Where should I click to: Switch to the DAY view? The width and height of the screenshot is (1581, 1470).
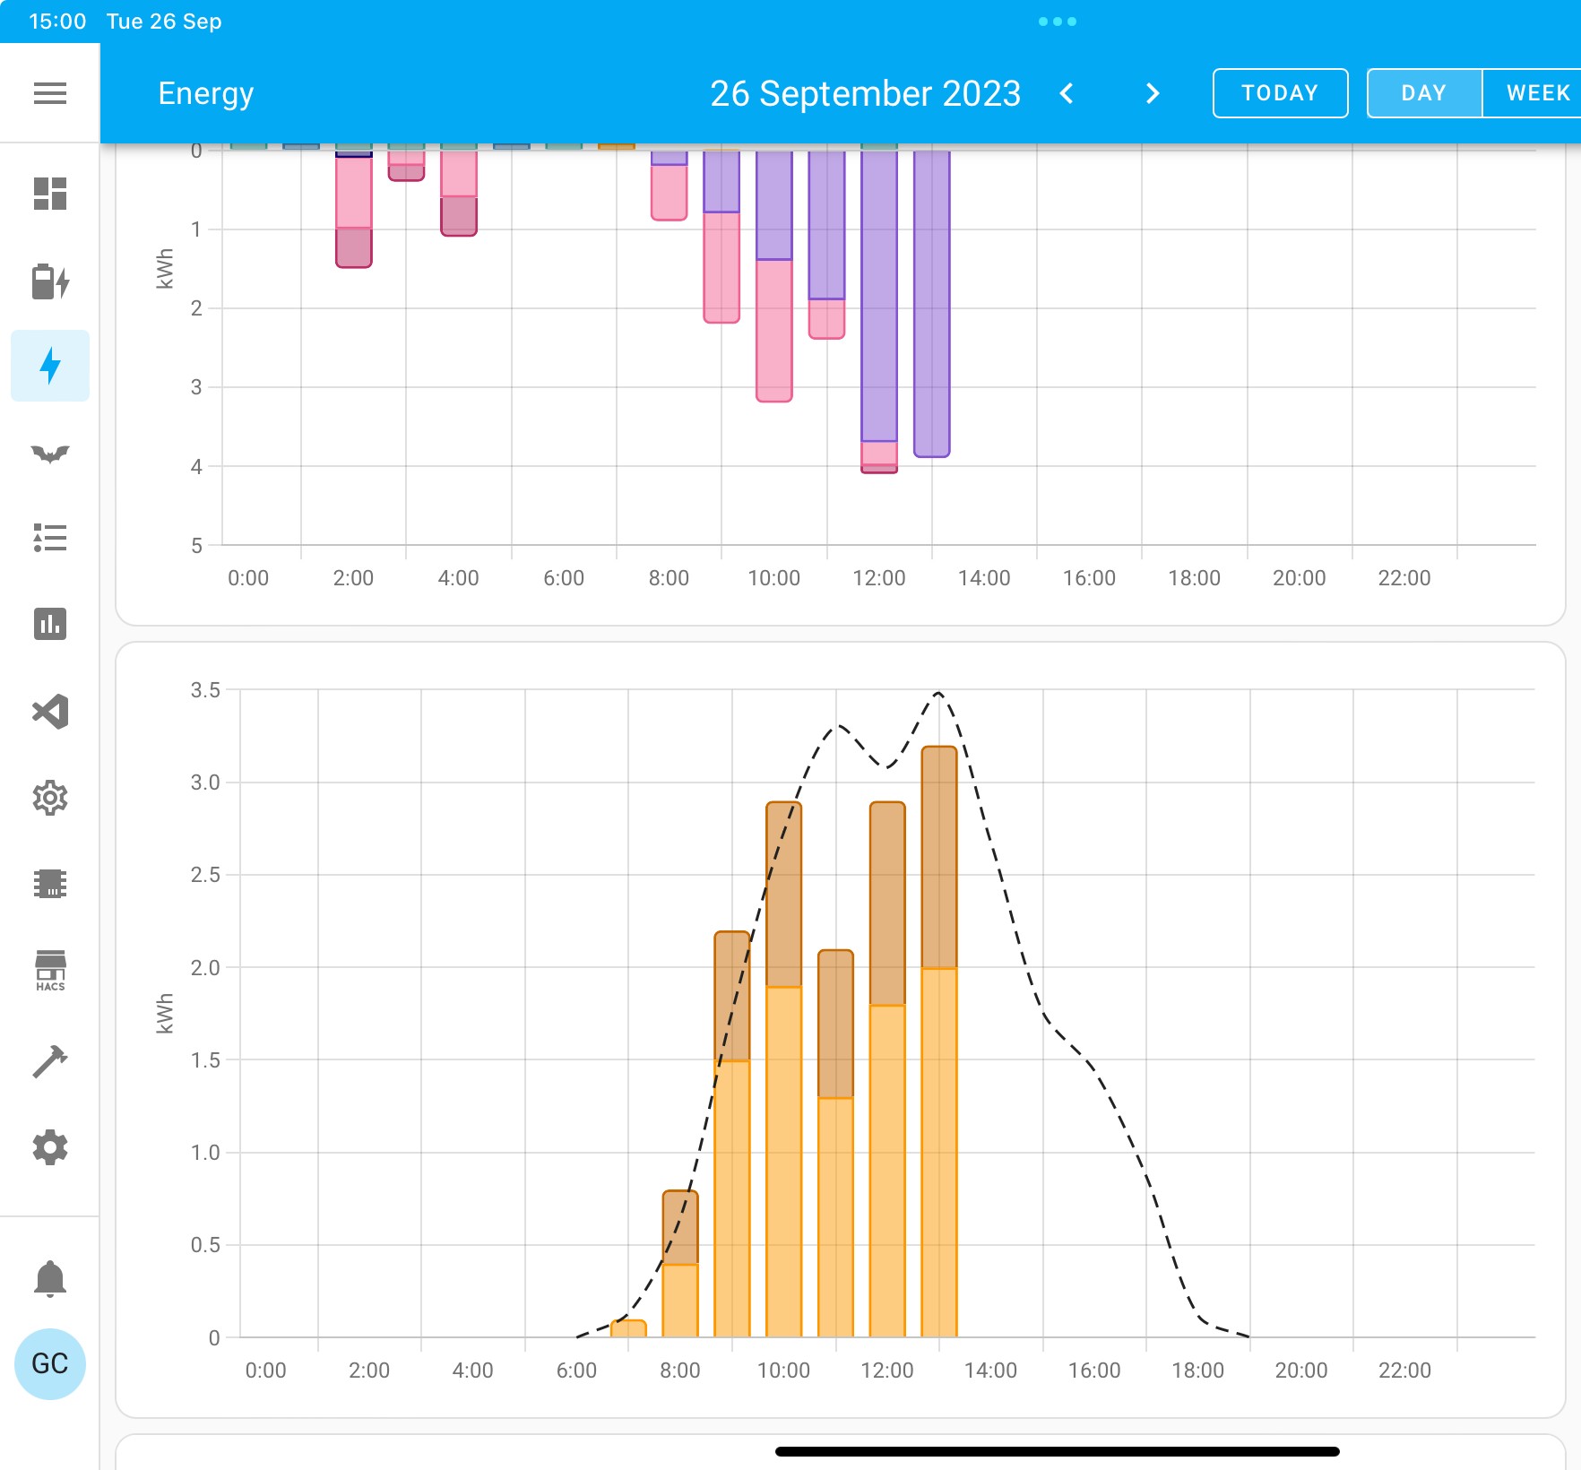tap(1424, 93)
